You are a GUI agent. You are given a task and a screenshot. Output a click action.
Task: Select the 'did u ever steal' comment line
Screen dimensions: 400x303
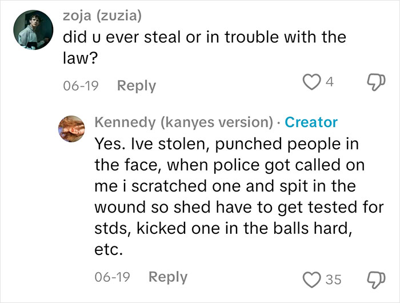click(x=205, y=37)
